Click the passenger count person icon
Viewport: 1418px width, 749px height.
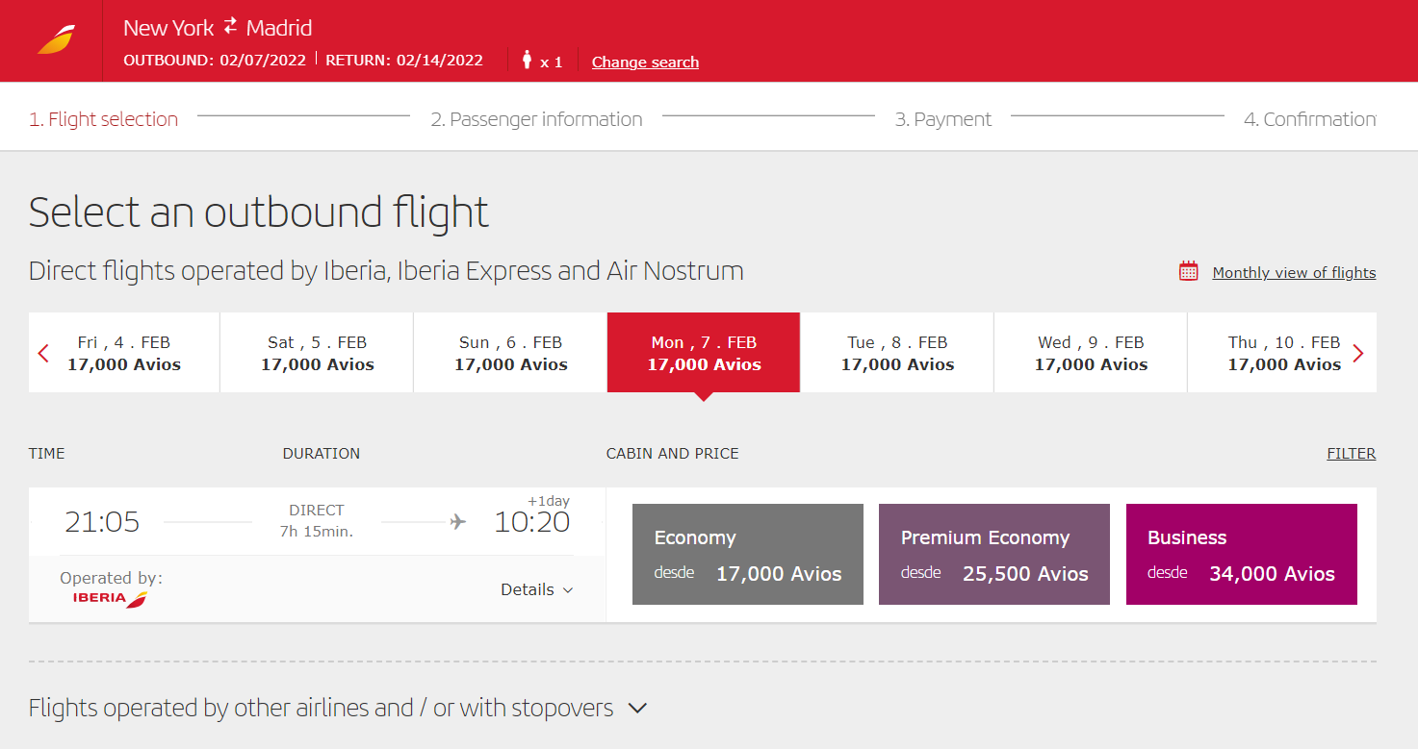pos(527,60)
